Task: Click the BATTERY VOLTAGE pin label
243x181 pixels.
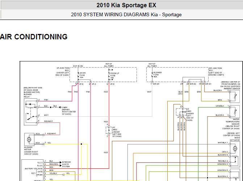Action: pyautogui.click(x=34, y=169)
